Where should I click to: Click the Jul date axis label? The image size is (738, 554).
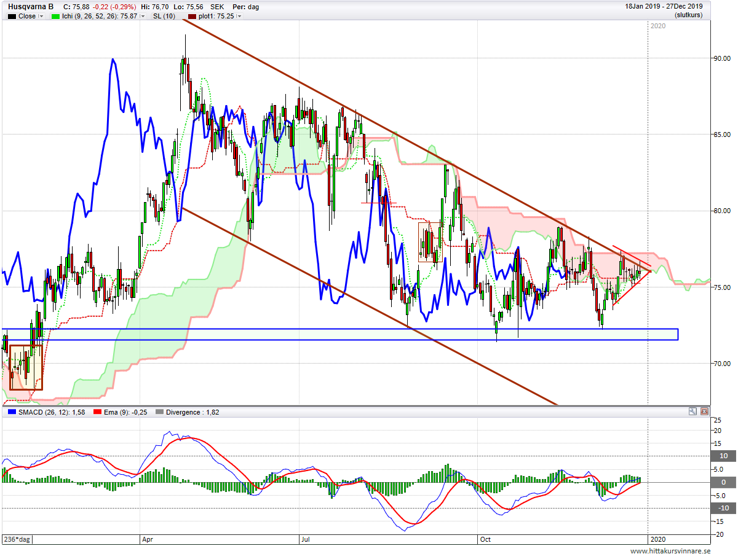(304, 540)
